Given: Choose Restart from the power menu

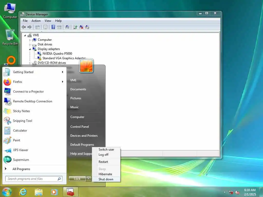Looking at the screenshot, I should coord(106,162).
